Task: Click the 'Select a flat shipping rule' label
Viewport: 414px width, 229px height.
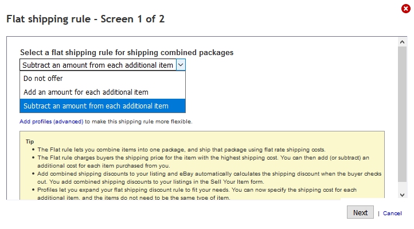Action: tap(127, 52)
